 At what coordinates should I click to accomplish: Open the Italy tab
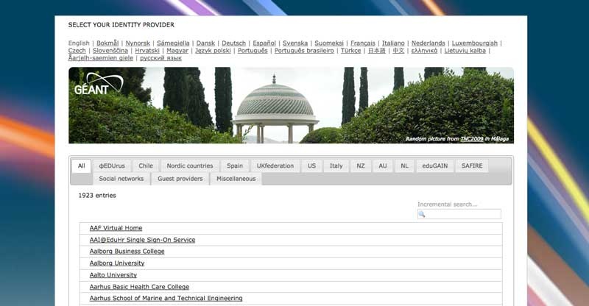point(336,166)
